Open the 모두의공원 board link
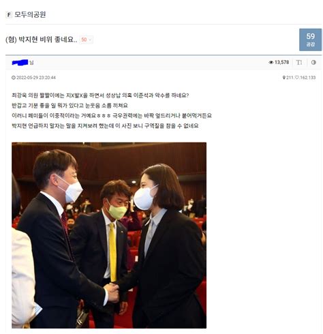This screenshot has width=323, height=334. tap(30, 15)
